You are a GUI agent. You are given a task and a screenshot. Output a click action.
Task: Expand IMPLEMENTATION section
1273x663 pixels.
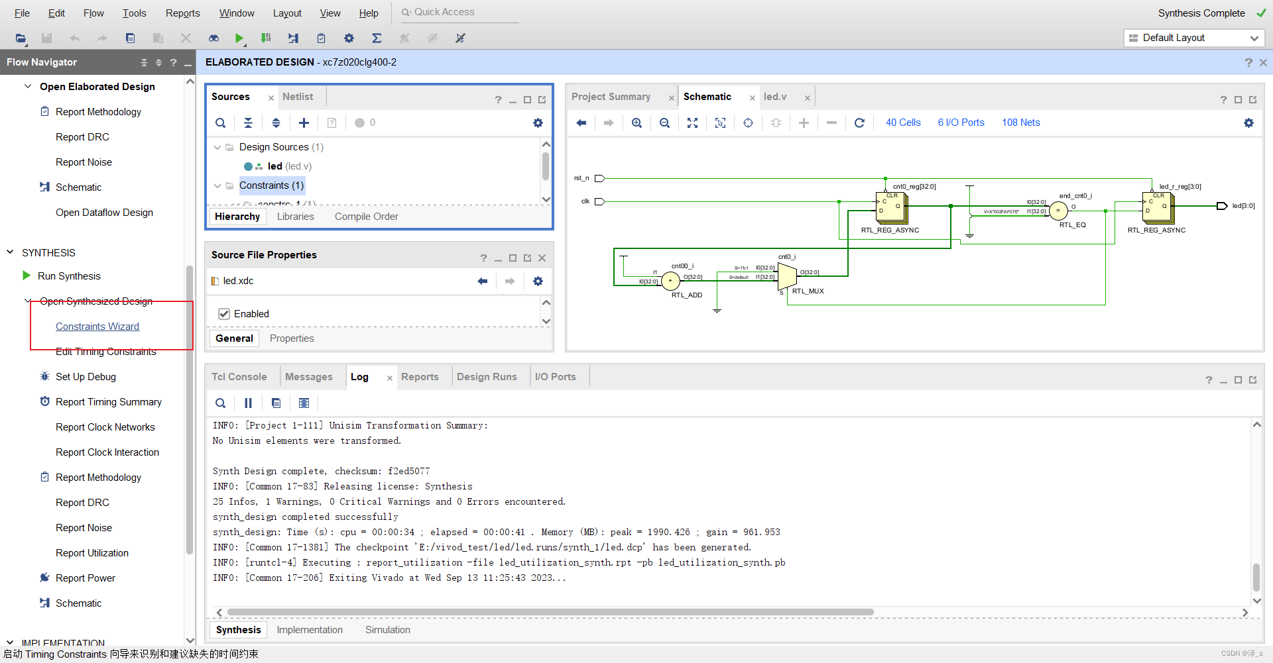point(10,642)
